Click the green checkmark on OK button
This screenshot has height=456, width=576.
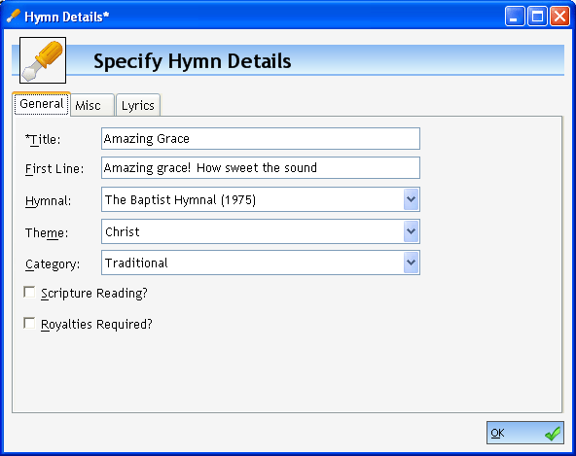pyautogui.click(x=553, y=434)
